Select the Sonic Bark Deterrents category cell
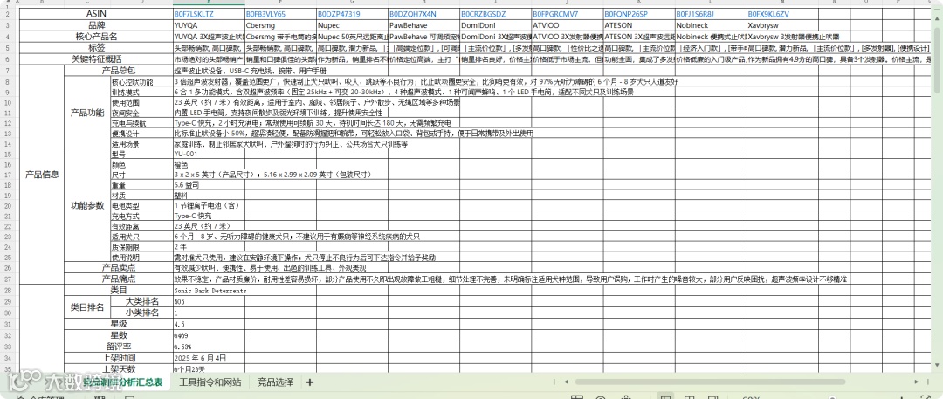 point(209,290)
